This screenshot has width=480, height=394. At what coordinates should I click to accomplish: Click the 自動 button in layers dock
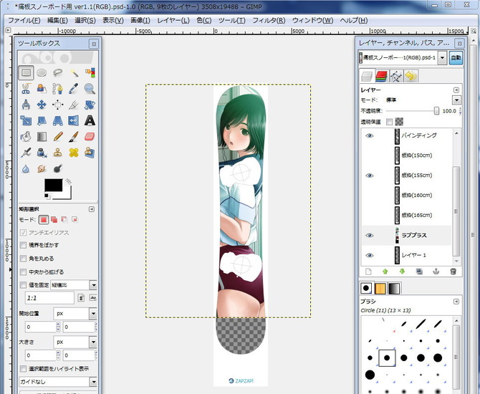tap(456, 58)
